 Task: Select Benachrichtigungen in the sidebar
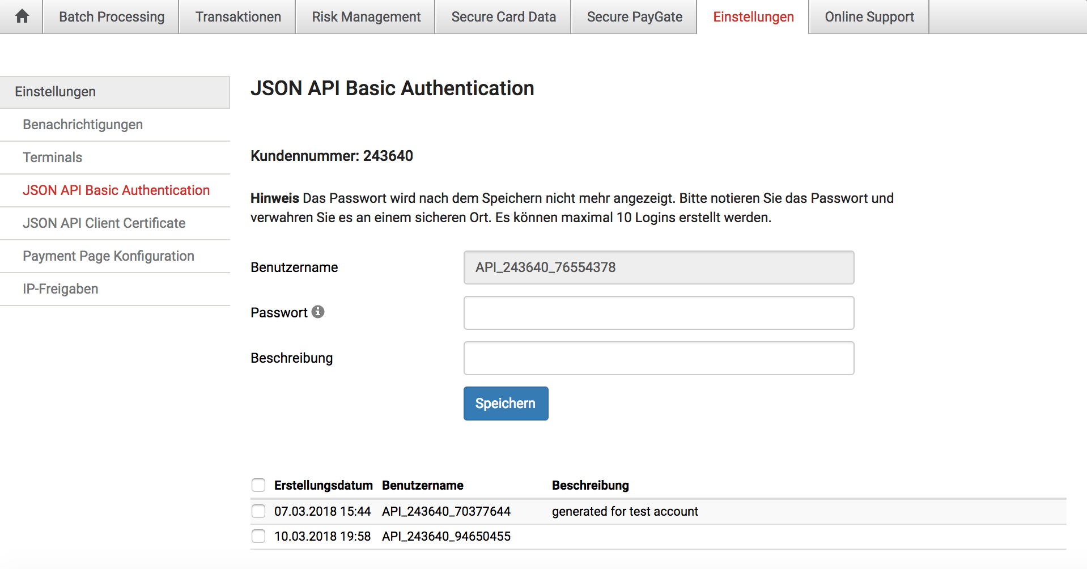83,125
